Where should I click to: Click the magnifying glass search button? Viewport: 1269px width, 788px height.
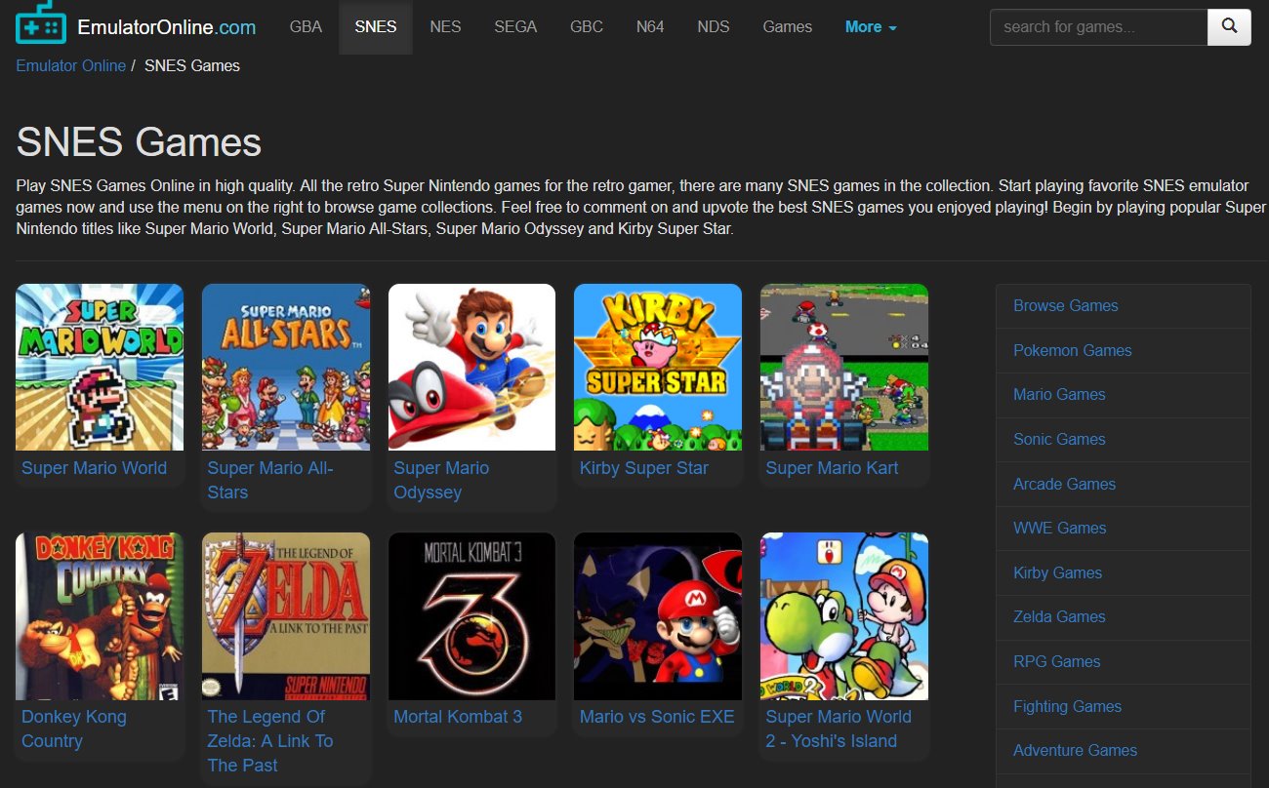[1229, 27]
